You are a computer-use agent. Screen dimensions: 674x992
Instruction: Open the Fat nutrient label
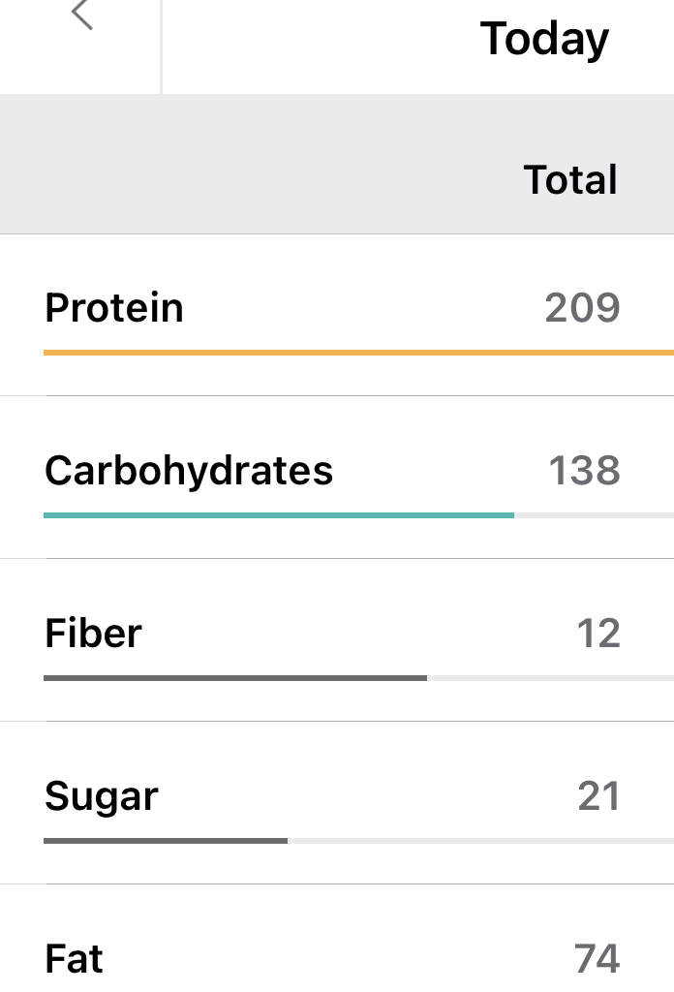pyautogui.click(x=74, y=959)
